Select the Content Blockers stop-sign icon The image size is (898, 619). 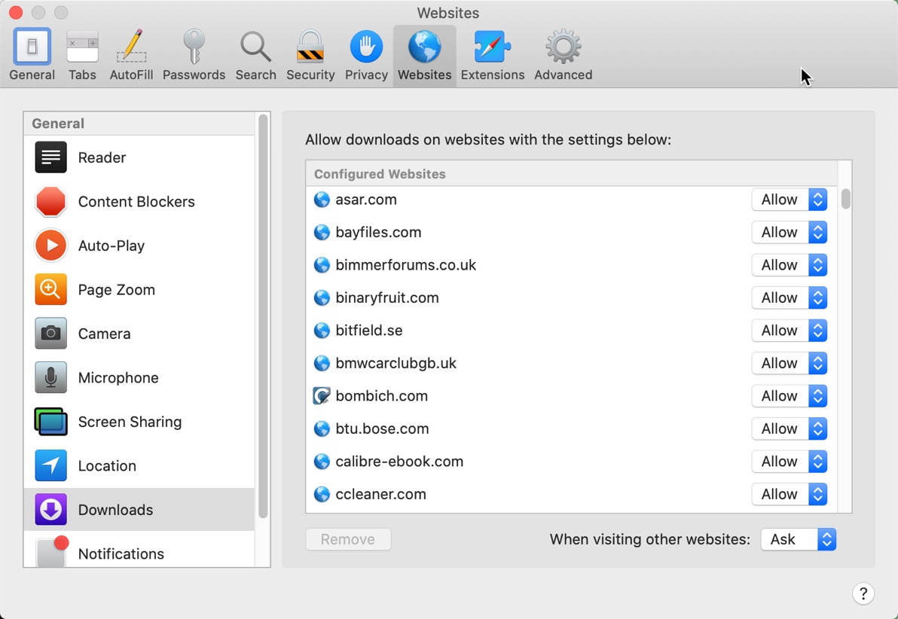coord(51,202)
